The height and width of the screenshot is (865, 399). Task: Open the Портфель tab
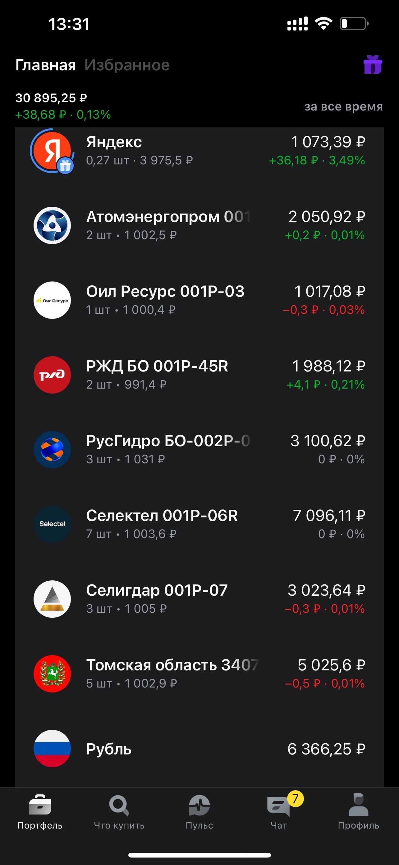click(x=40, y=812)
